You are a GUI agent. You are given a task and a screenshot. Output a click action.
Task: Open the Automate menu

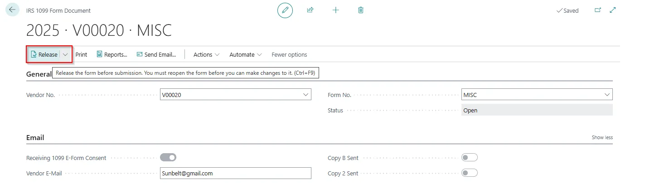click(245, 54)
